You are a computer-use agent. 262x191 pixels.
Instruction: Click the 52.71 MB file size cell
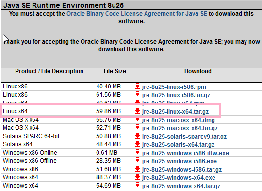(108, 128)
